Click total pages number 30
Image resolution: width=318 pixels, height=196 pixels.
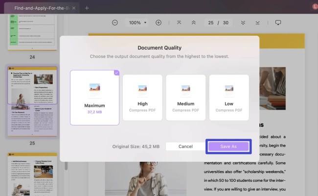point(226,23)
